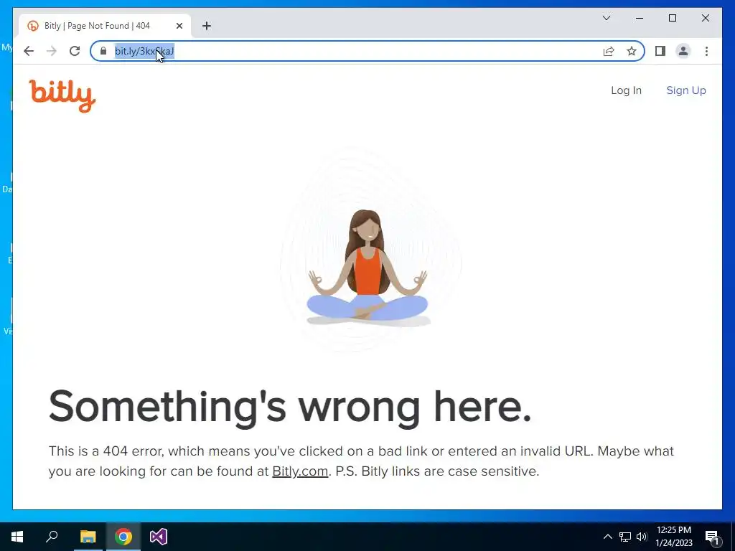Screen dimensions: 735x551
Task: Open the Windows Start menu
Action: click(17, 537)
